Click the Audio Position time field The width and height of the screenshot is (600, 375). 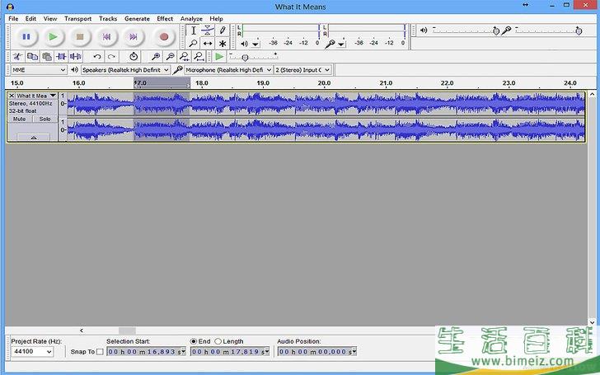tap(315, 351)
